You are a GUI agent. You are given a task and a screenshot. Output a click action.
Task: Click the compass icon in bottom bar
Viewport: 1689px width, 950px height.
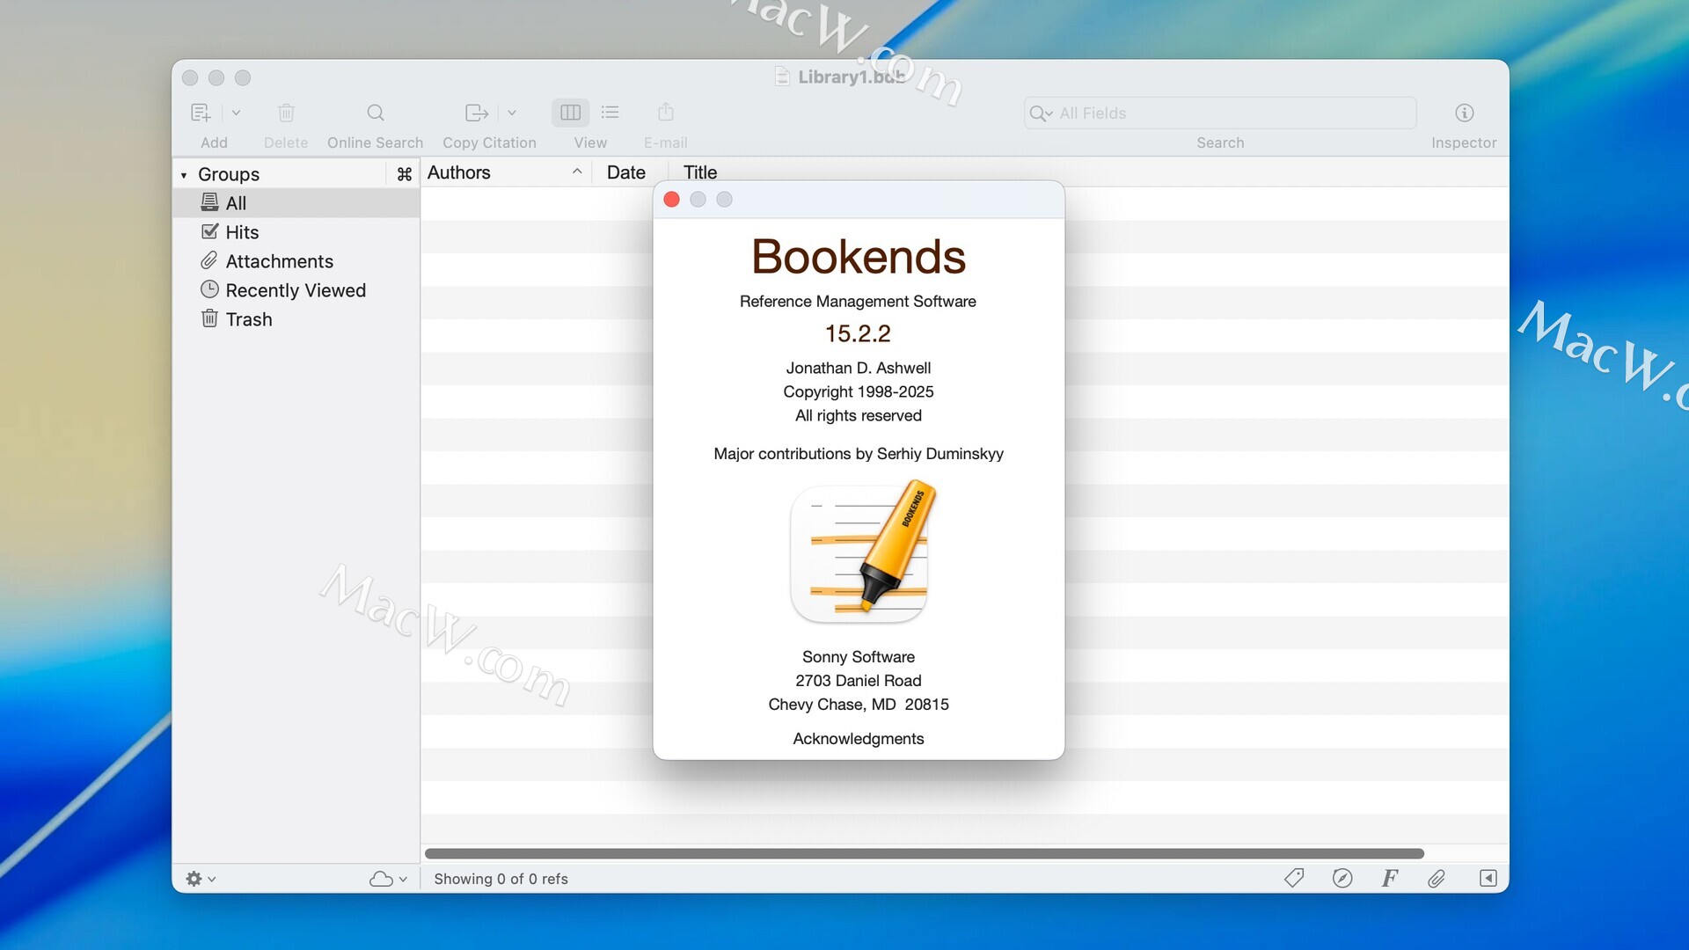1342,878
